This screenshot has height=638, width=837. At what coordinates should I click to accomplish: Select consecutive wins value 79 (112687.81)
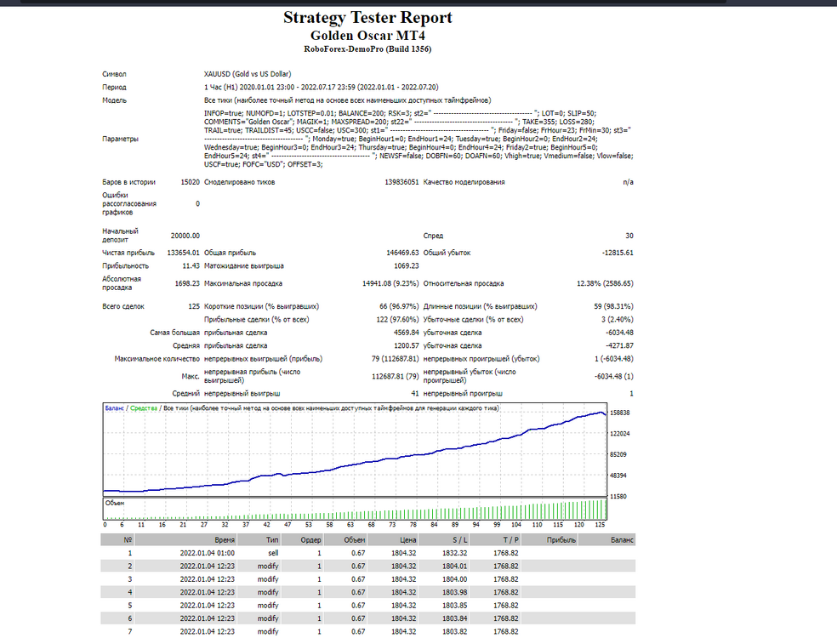click(395, 359)
